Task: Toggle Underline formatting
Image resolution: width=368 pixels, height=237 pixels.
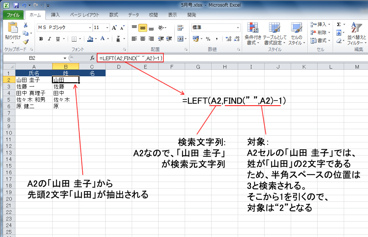Action: click(58, 39)
